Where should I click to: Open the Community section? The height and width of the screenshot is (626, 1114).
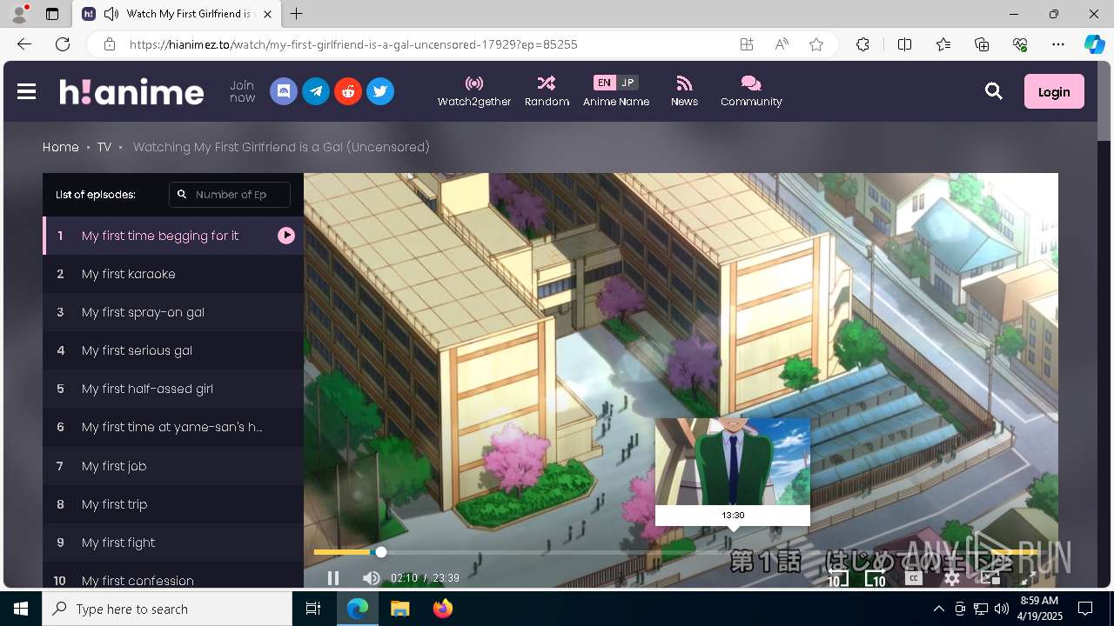click(x=751, y=91)
